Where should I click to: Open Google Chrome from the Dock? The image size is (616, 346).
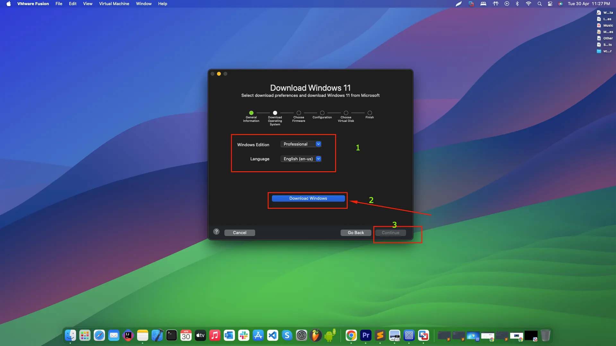click(351, 335)
